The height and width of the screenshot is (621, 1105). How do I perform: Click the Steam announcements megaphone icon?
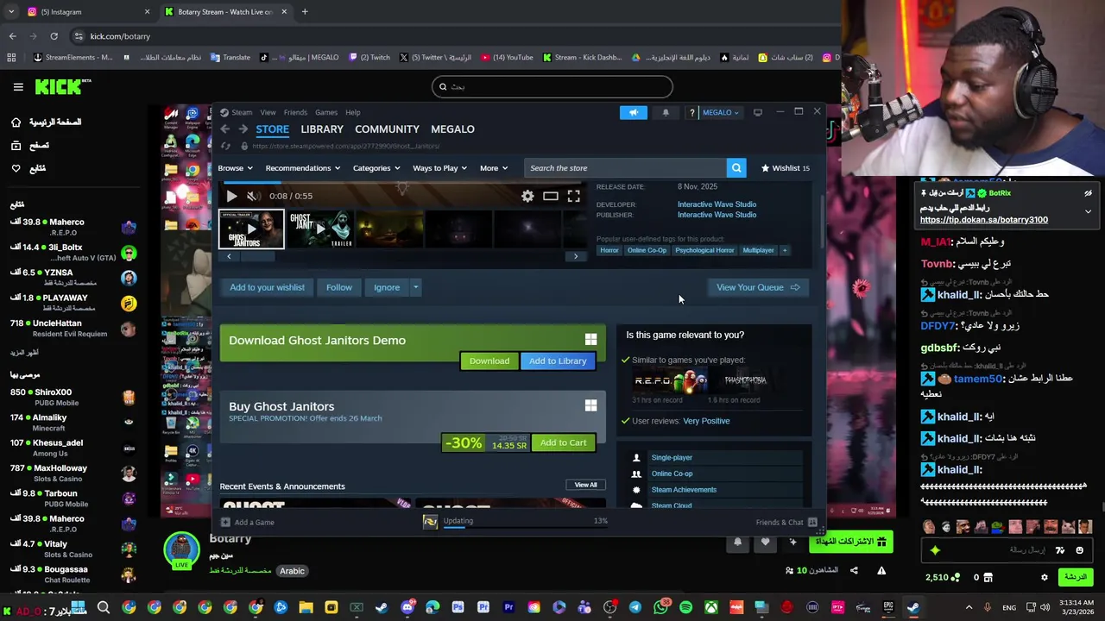pyautogui.click(x=633, y=112)
